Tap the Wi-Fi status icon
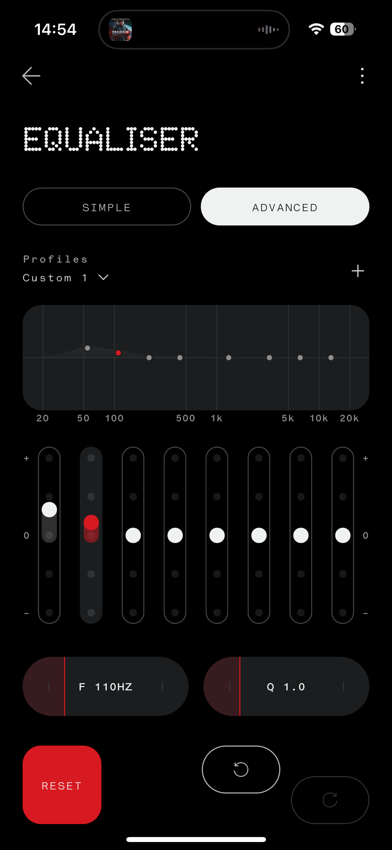The image size is (392, 850). (x=316, y=29)
